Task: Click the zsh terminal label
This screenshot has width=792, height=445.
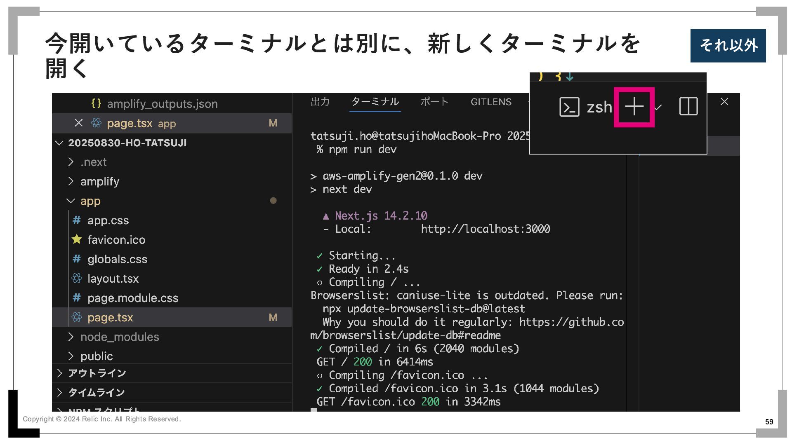Action: tap(599, 108)
